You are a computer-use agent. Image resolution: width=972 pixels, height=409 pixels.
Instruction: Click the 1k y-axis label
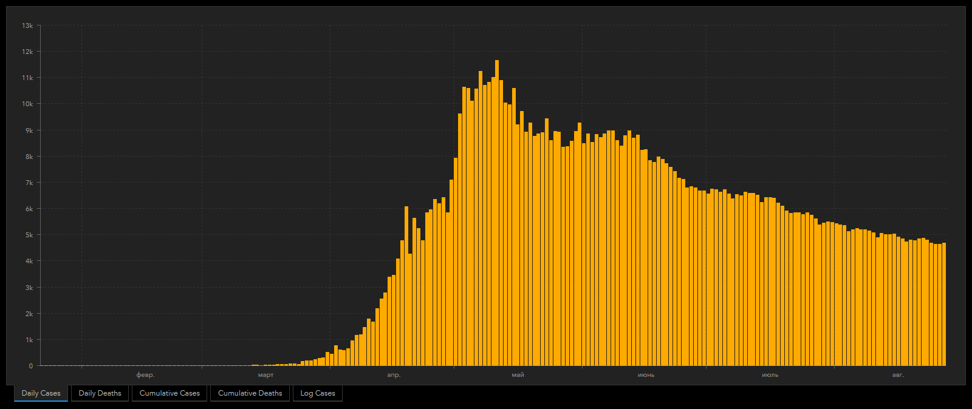pos(29,340)
